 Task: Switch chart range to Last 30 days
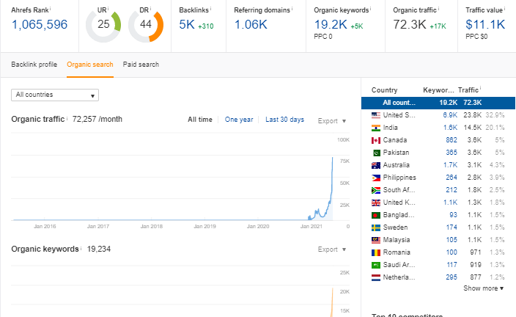284,120
